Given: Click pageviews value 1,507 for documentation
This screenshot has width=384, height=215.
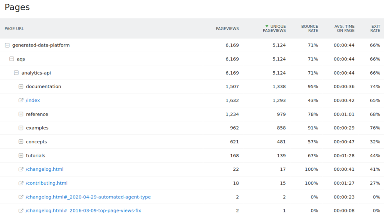Looking at the screenshot, I should pyautogui.click(x=232, y=87).
